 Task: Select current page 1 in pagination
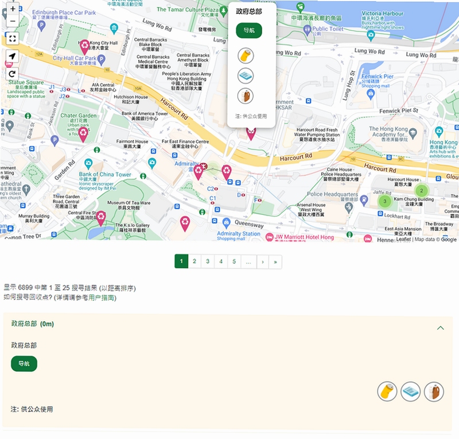point(181,261)
